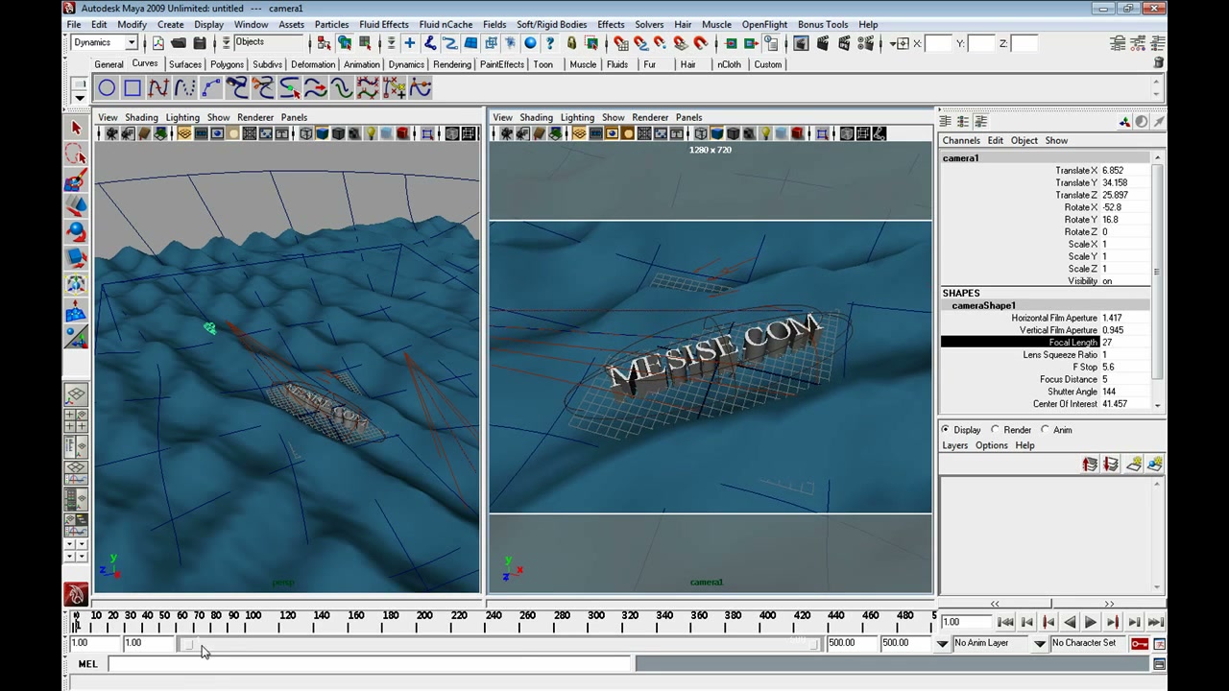Open left viewport Panels menu

coord(294,117)
